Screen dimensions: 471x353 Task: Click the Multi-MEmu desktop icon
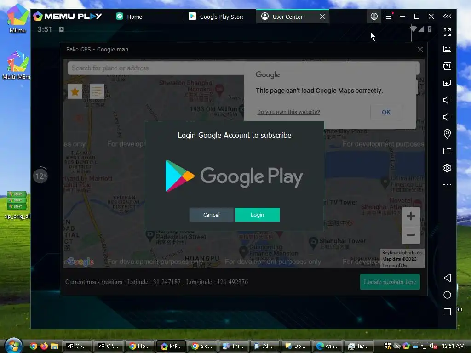[17, 65]
